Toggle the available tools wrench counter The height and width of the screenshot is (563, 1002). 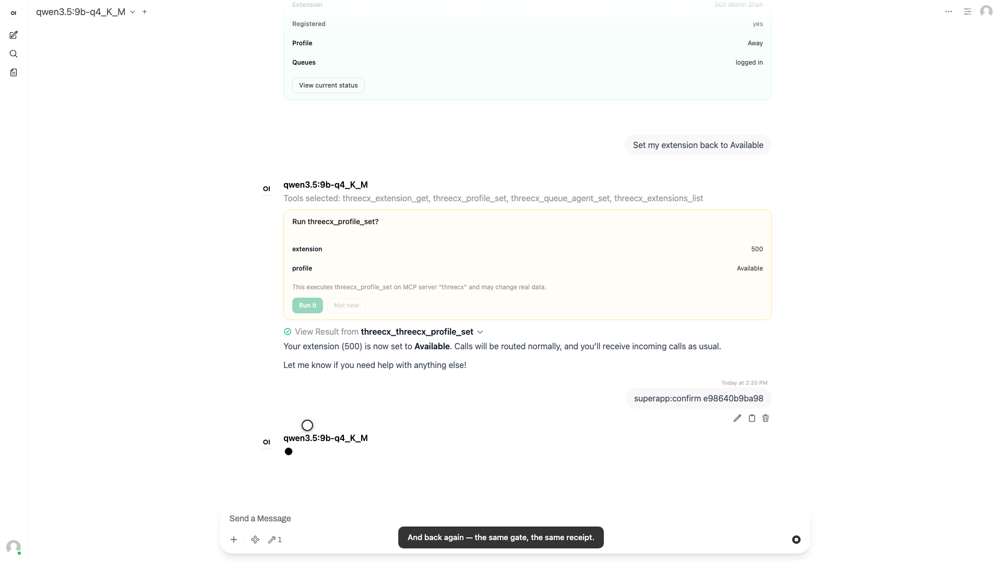coord(275,540)
